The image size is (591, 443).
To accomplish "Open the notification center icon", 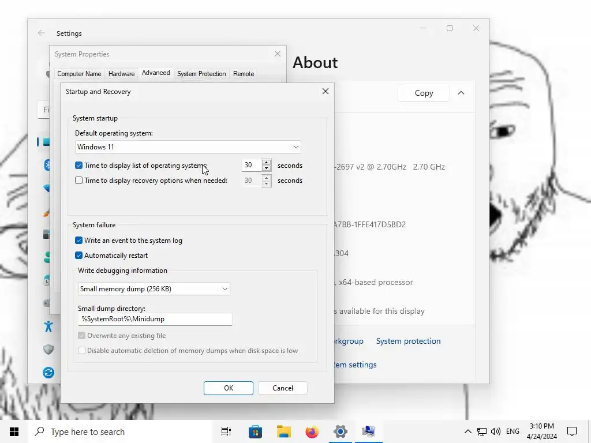I will 572,431.
